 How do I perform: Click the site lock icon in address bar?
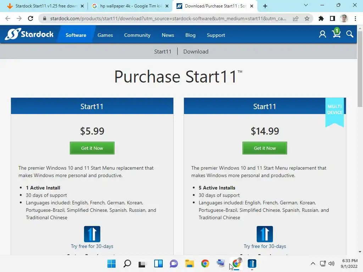45,18
